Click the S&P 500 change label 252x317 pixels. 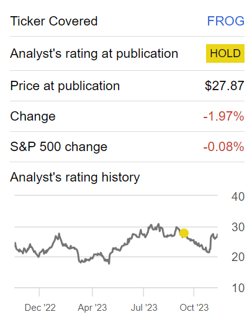pos(59,147)
